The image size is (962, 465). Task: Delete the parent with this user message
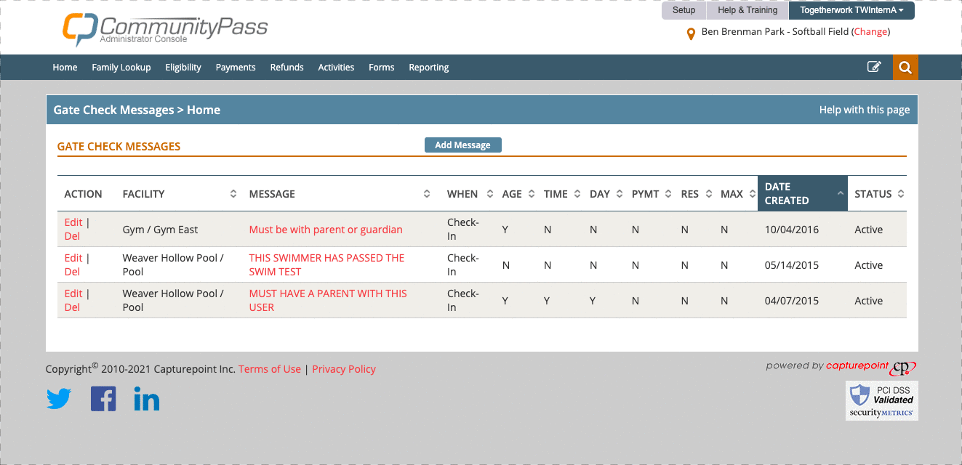(x=72, y=307)
